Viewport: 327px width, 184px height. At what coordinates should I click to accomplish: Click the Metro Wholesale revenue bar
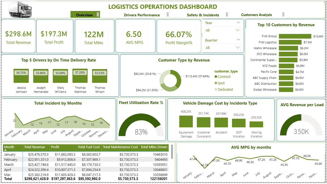click(289, 48)
